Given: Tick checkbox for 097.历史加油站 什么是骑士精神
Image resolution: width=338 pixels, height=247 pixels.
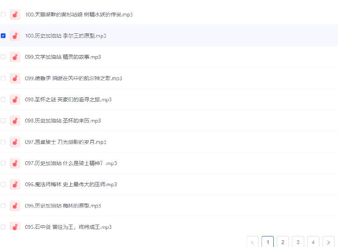Looking at the screenshot, I should (x=3, y=163).
